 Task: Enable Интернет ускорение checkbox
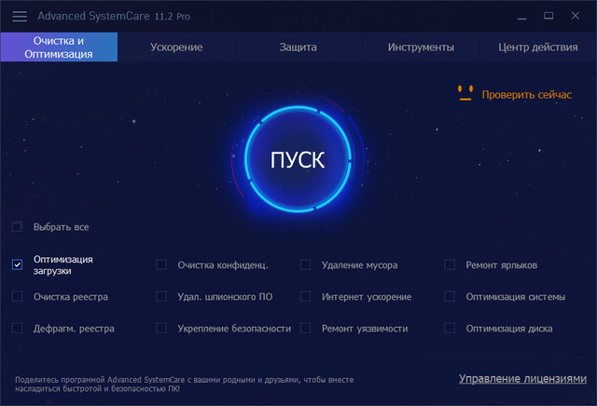[x=305, y=297]
